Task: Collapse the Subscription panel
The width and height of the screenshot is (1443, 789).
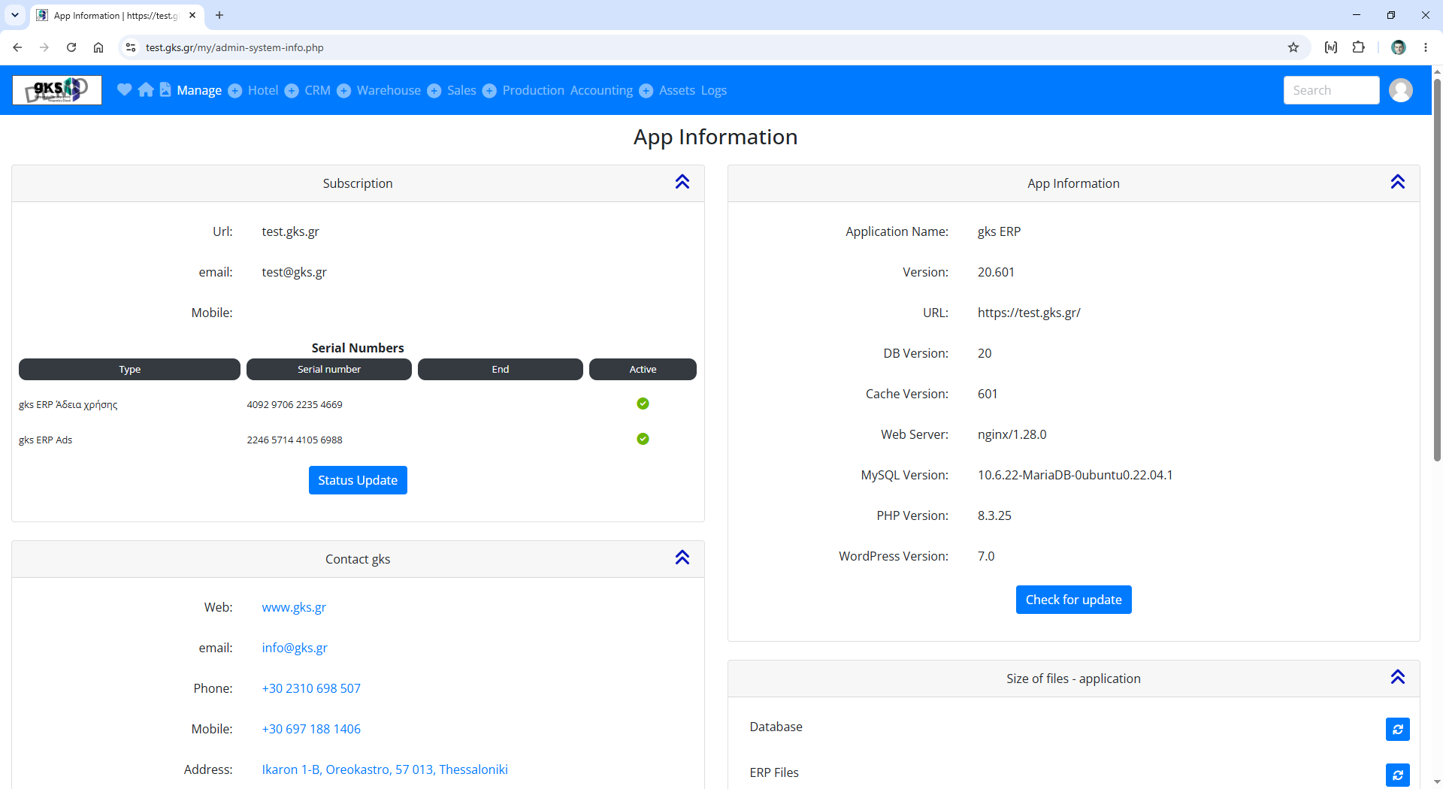Action: pos(682,182)
